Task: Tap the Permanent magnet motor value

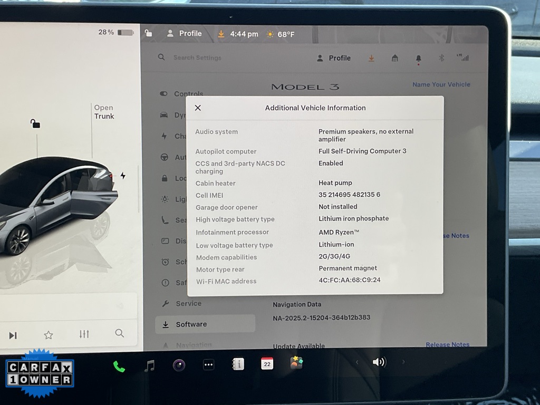Action: (x=348, y=268)
